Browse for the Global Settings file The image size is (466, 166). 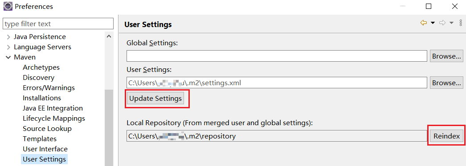point(447,56)
